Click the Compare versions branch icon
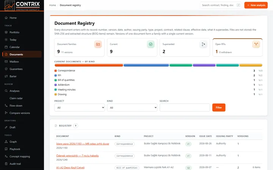Viewport: 273px width, 170px height. [x=6, y=113]
